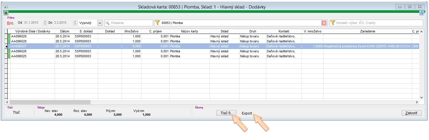Viewport: 429px width, 140px height.
Task: Click the funnel icon beside 00853 | Plomba
Action: (157, 23)
